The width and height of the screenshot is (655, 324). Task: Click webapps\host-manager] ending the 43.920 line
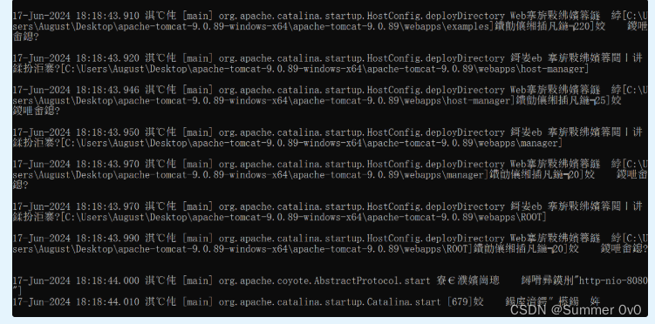[533, 69]
